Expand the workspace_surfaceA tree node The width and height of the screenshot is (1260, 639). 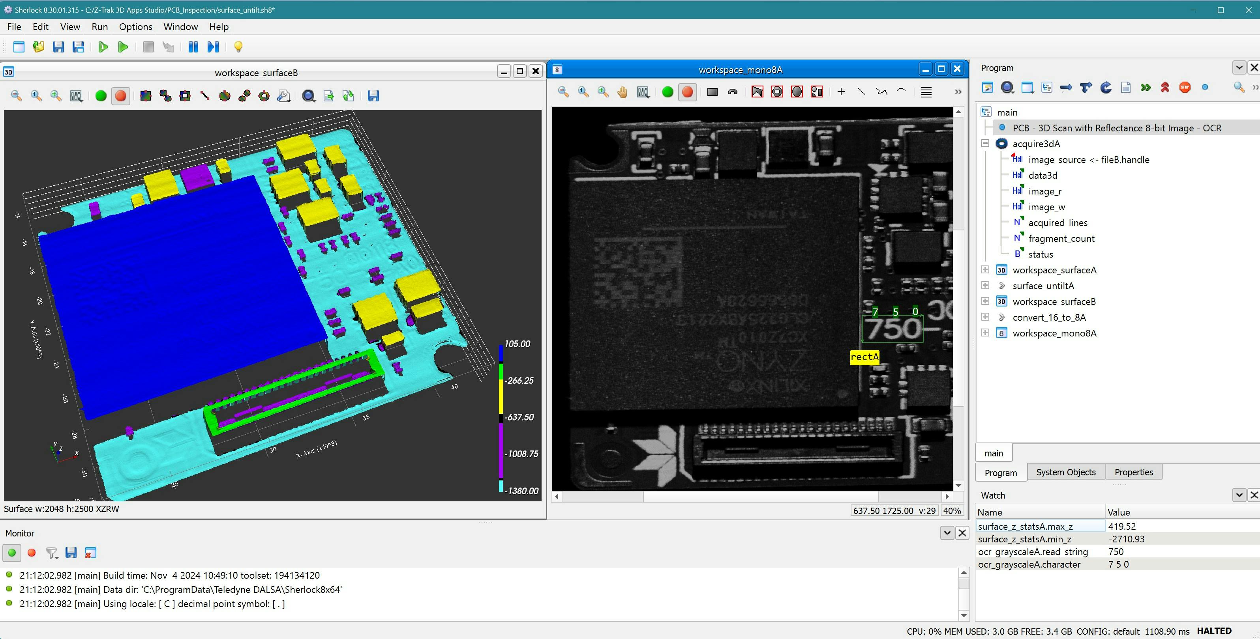click(985, 269)
